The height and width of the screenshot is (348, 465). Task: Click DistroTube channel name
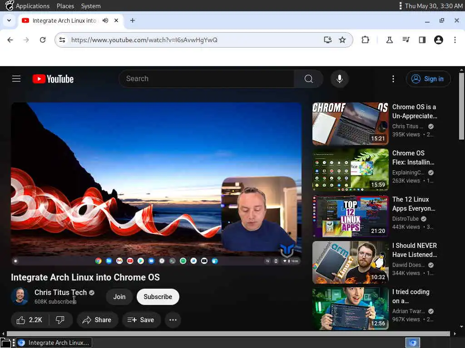(x=405, y=219)
